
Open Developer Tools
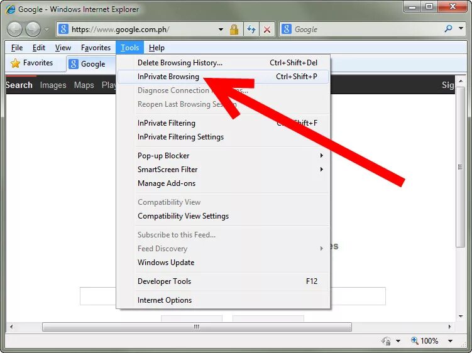(x=223, y=281)
